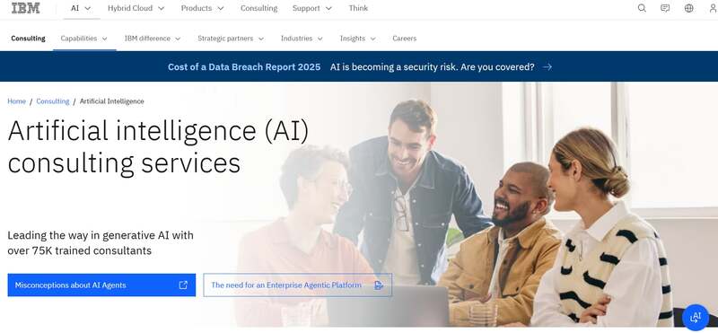718x333 pixels.
Task: Click the Artificial Intelligence breadcrumb text
Action: click(111, 101)
